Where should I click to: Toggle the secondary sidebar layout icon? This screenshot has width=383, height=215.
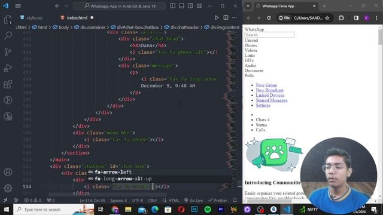[x=190, y=6]
